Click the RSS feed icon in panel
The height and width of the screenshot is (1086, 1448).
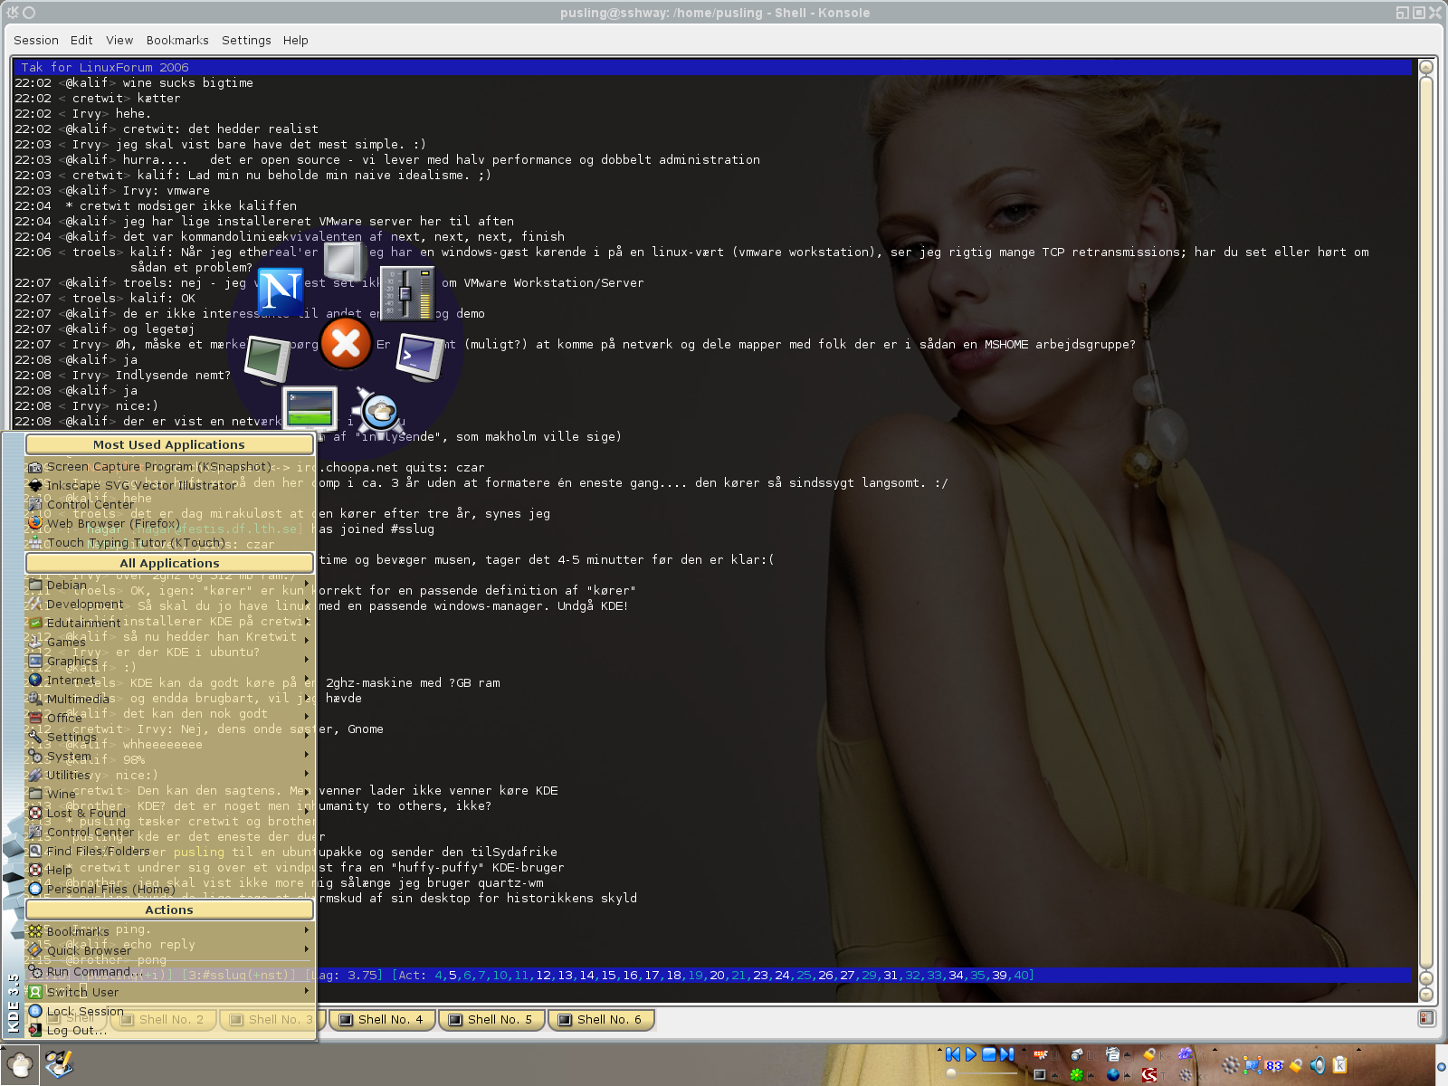point(1041,1054)
